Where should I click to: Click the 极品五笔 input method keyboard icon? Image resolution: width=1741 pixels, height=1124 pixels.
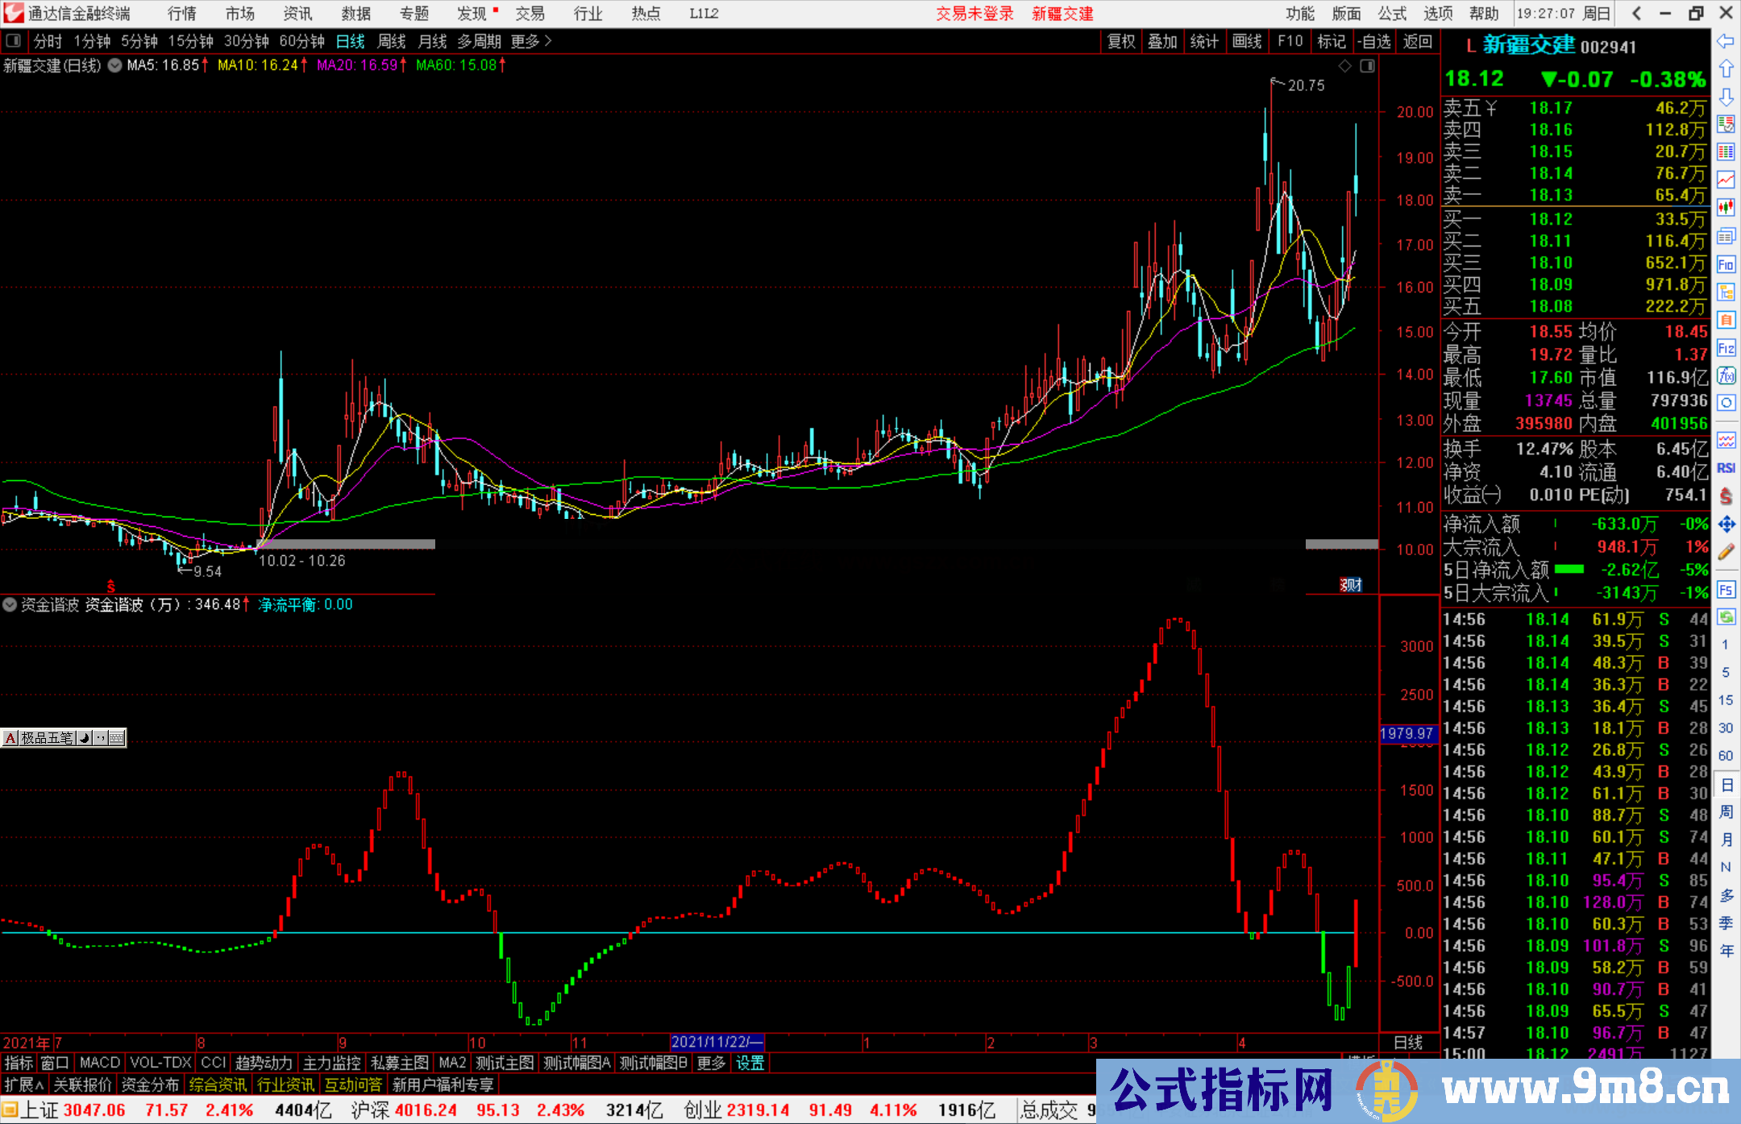(x=116, y=737)
